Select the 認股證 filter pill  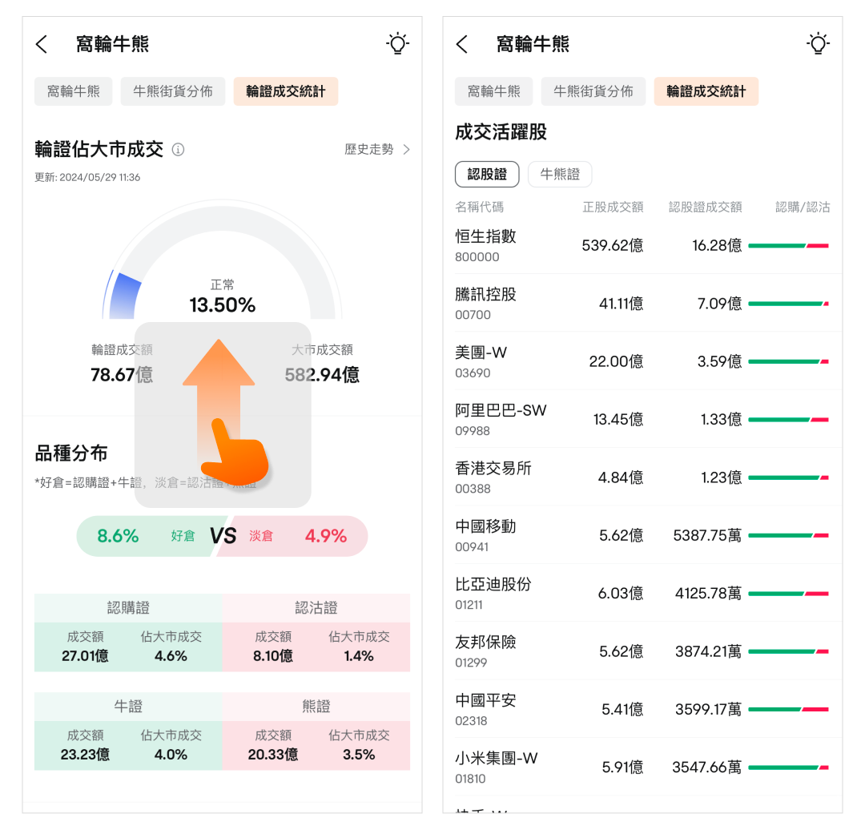pos(487,174)
